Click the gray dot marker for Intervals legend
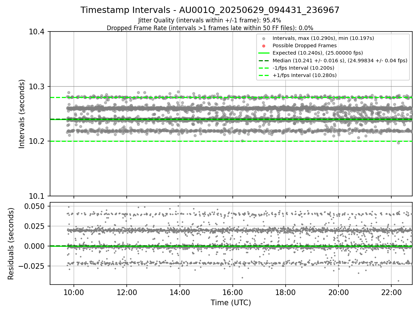Screen dimensions: 420x315 click(x=264, y=38)
